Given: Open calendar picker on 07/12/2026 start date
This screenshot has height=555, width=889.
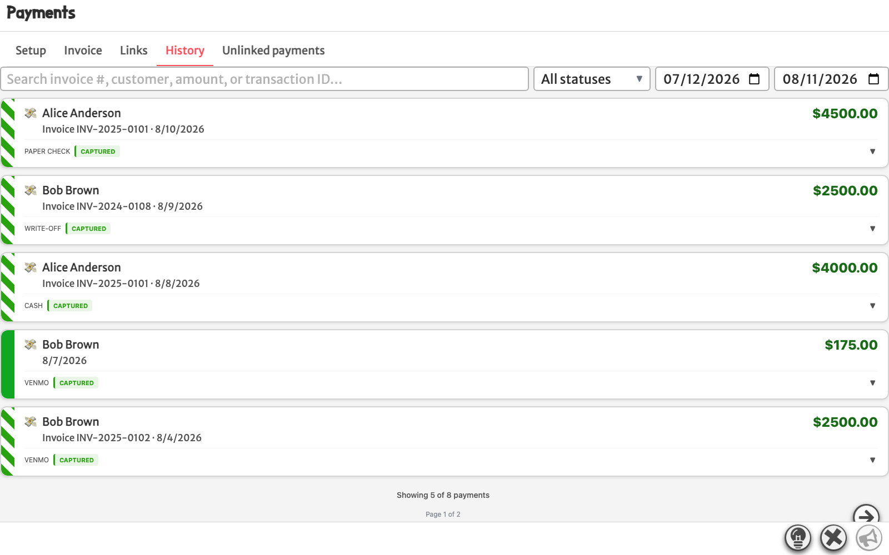Looking at the screenshot, I should 754,79.
